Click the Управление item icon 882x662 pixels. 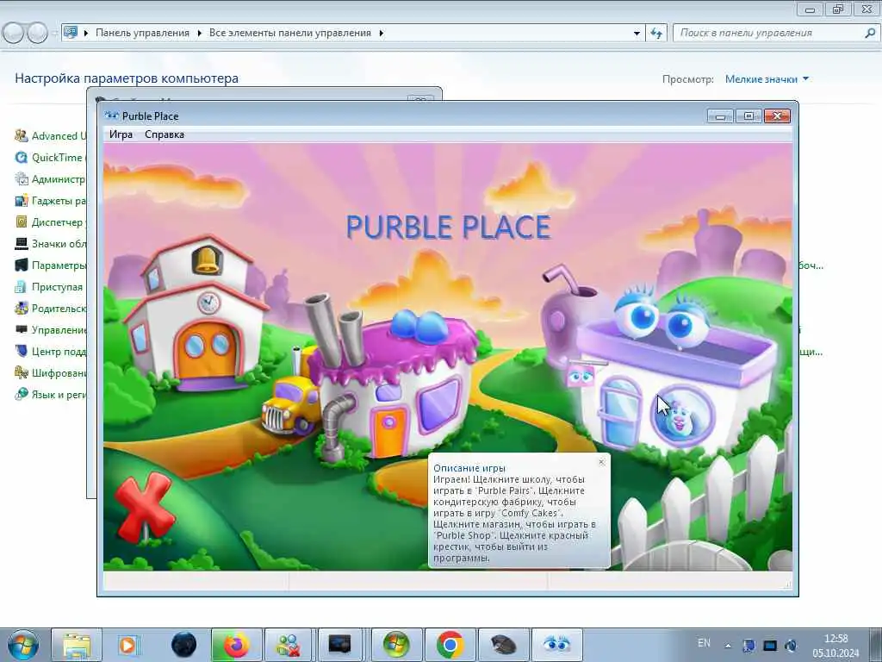22,330
